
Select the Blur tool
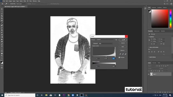pyautogui.click(x=2, y=39)
